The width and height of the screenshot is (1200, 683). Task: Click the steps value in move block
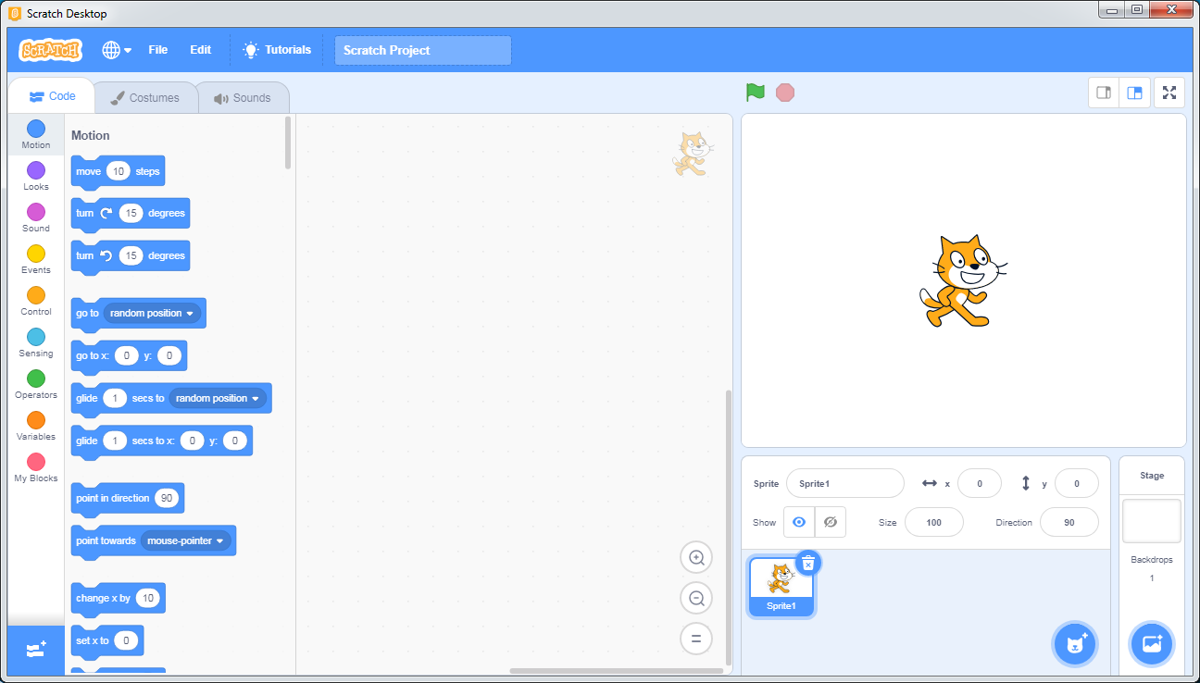point(118,171)
